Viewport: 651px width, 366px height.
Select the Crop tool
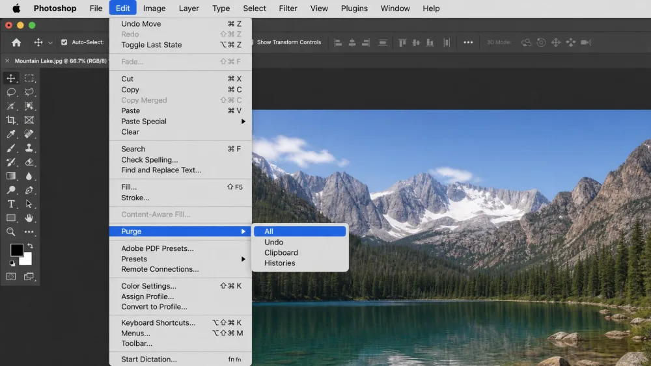pos(11,120)
